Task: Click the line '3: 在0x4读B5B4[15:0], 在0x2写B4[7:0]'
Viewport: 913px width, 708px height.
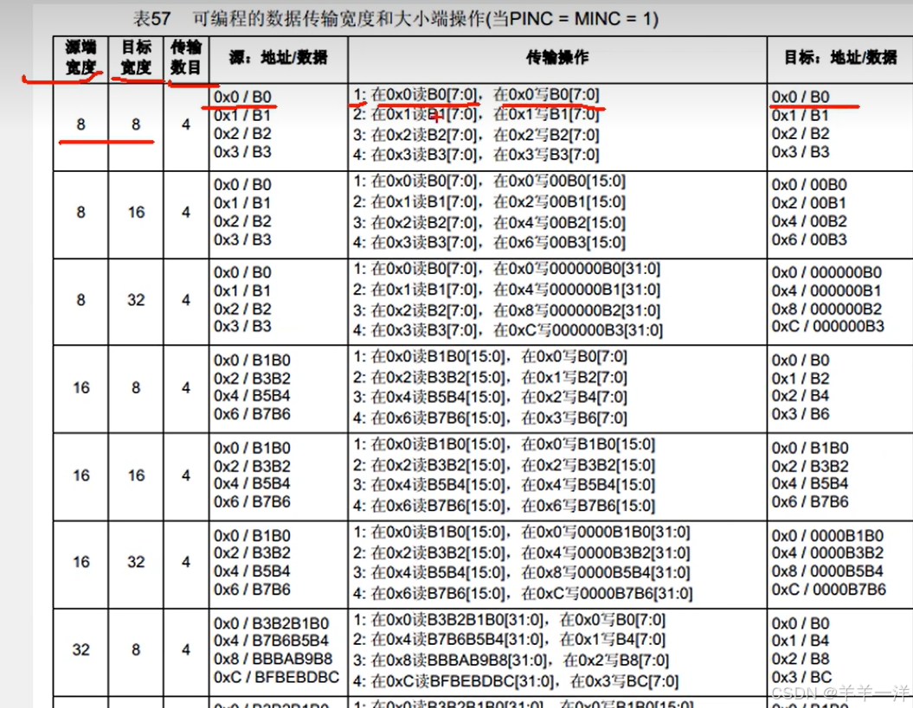Action: (490, 397)
